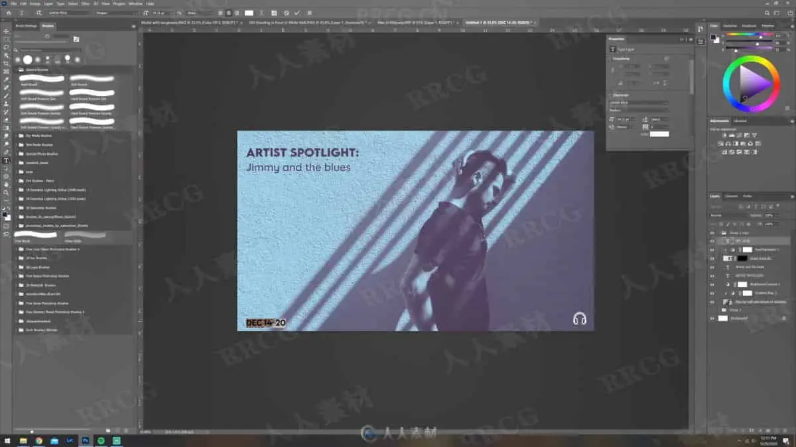Select the Crop tool
796x447 pixels.
coord(7,64)
